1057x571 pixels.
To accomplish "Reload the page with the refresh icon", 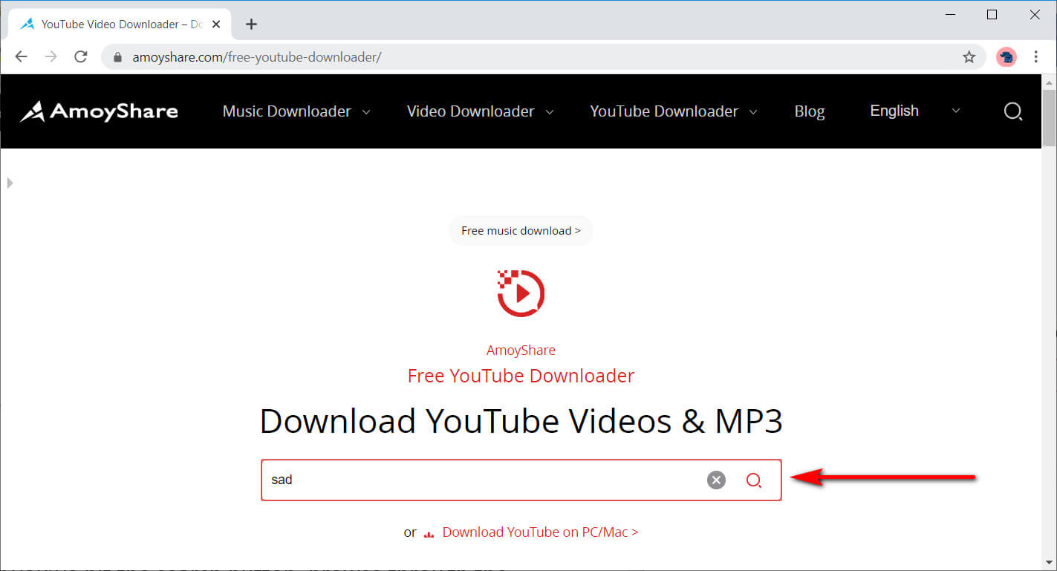I will click(81, 57).
